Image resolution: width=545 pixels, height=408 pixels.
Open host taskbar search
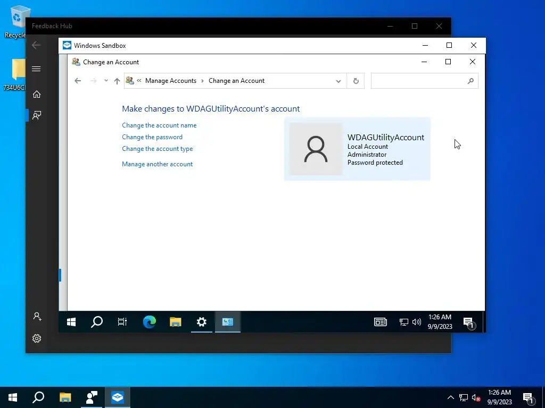coord(38,397)
